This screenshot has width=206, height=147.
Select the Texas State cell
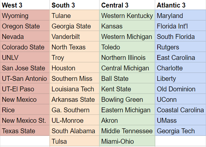tap(25, 130)
